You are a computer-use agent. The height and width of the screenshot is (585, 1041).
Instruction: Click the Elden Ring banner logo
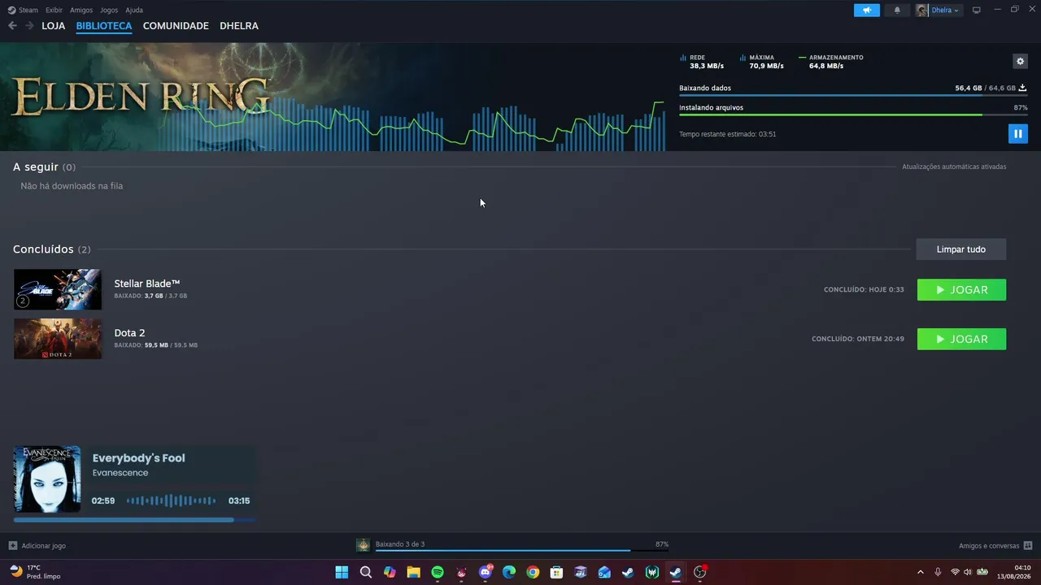tap(140, 96)
